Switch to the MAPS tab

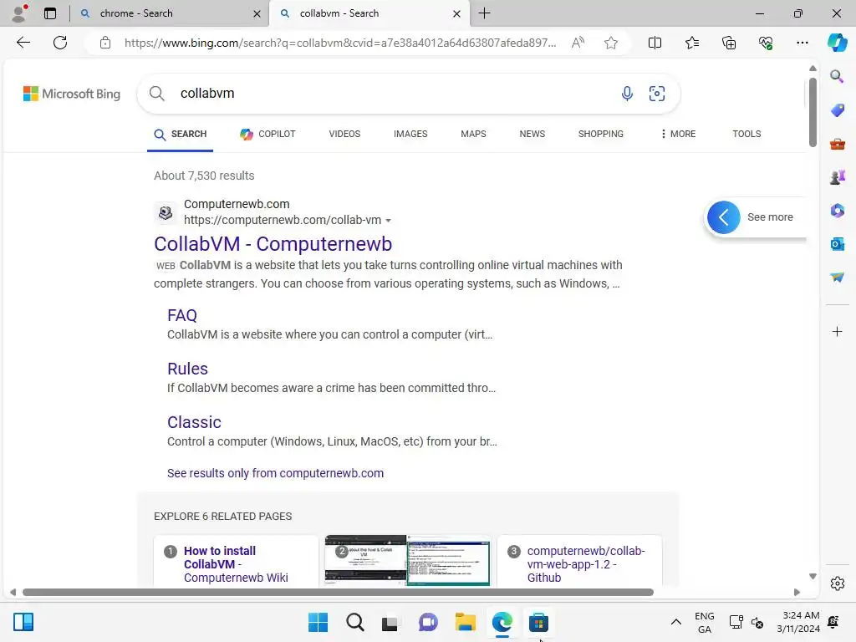point(473,134)
